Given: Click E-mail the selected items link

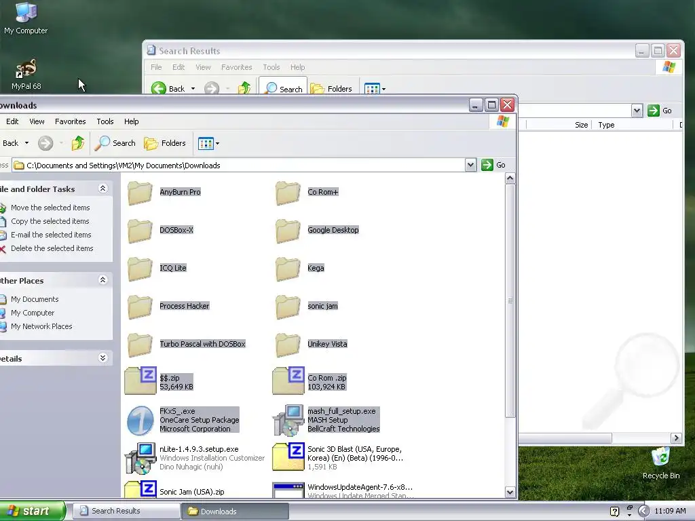Looking at the screenshot, I should pos(51,235).
